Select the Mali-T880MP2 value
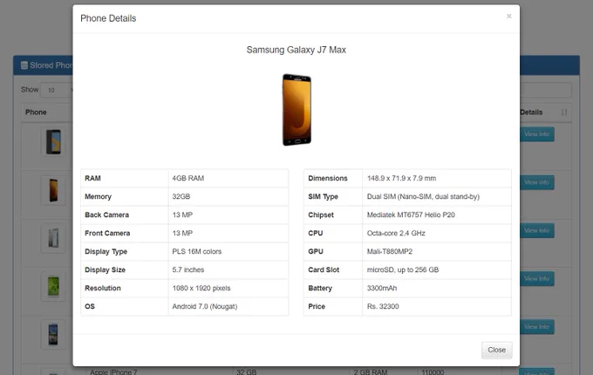 (x=390, y=251)
